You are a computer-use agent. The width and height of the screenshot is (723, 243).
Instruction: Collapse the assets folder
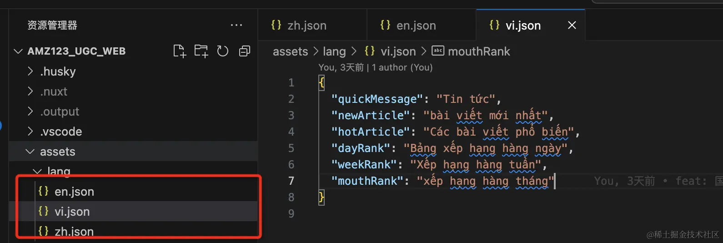coord(133,152)
